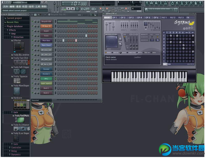The image size is (205, 158).
Task: Click the Fruity WaveShaper plugin icon
Action: 17,91
